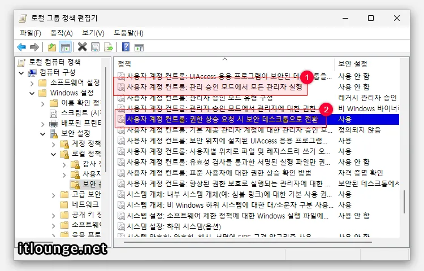Collapse the 보안 설정 node
Viewport: 424px width, 271px height.
[42, 134]
